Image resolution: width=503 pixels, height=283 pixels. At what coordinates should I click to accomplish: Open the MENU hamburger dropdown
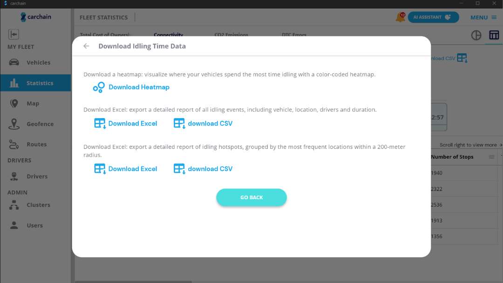(x=483, y=18)
